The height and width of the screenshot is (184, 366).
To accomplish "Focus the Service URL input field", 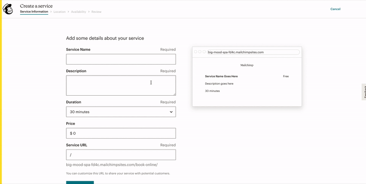I will (121, 155).
